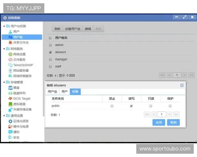Click group list page number field
Image resolution: width=197 pixels, height=157 pixels.
[x=177, y=75]
